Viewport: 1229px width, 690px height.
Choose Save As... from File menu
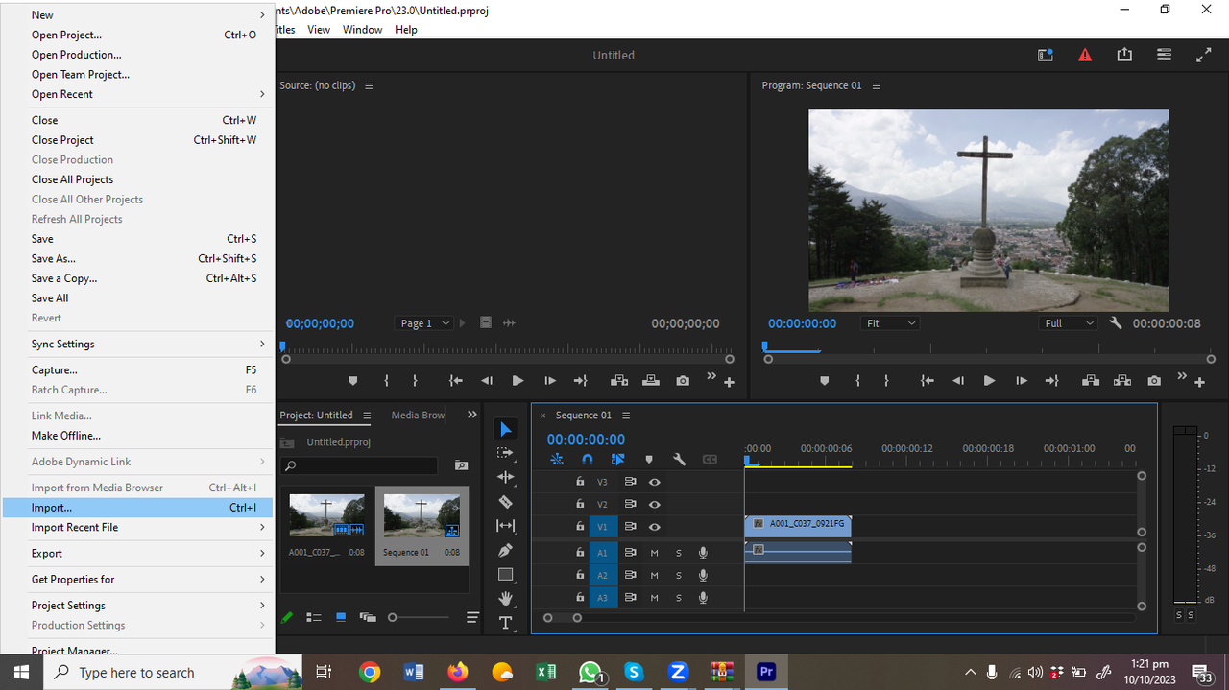point(137,259)
